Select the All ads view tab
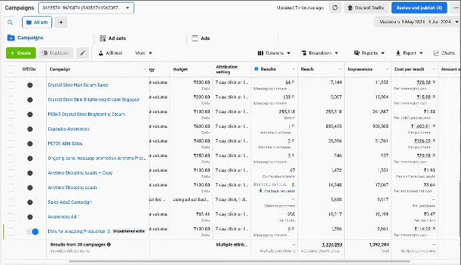Screen dimensions: 461x265 (x=37, y=22)
